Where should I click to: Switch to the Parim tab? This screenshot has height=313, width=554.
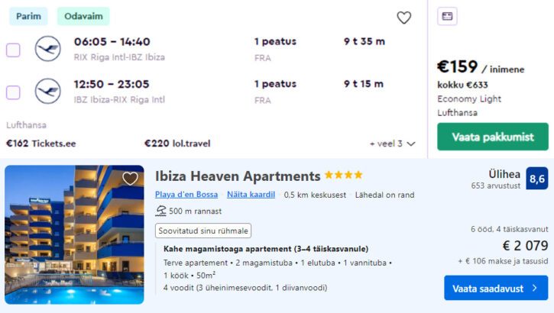(x=28, y=16)
